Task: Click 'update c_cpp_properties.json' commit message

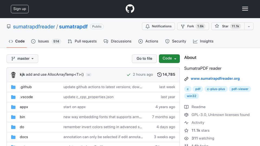Action: [88, 97]
